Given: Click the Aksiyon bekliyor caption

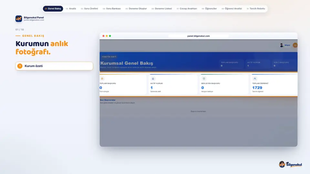Looking at the screenshot, I should click(207, 92).
